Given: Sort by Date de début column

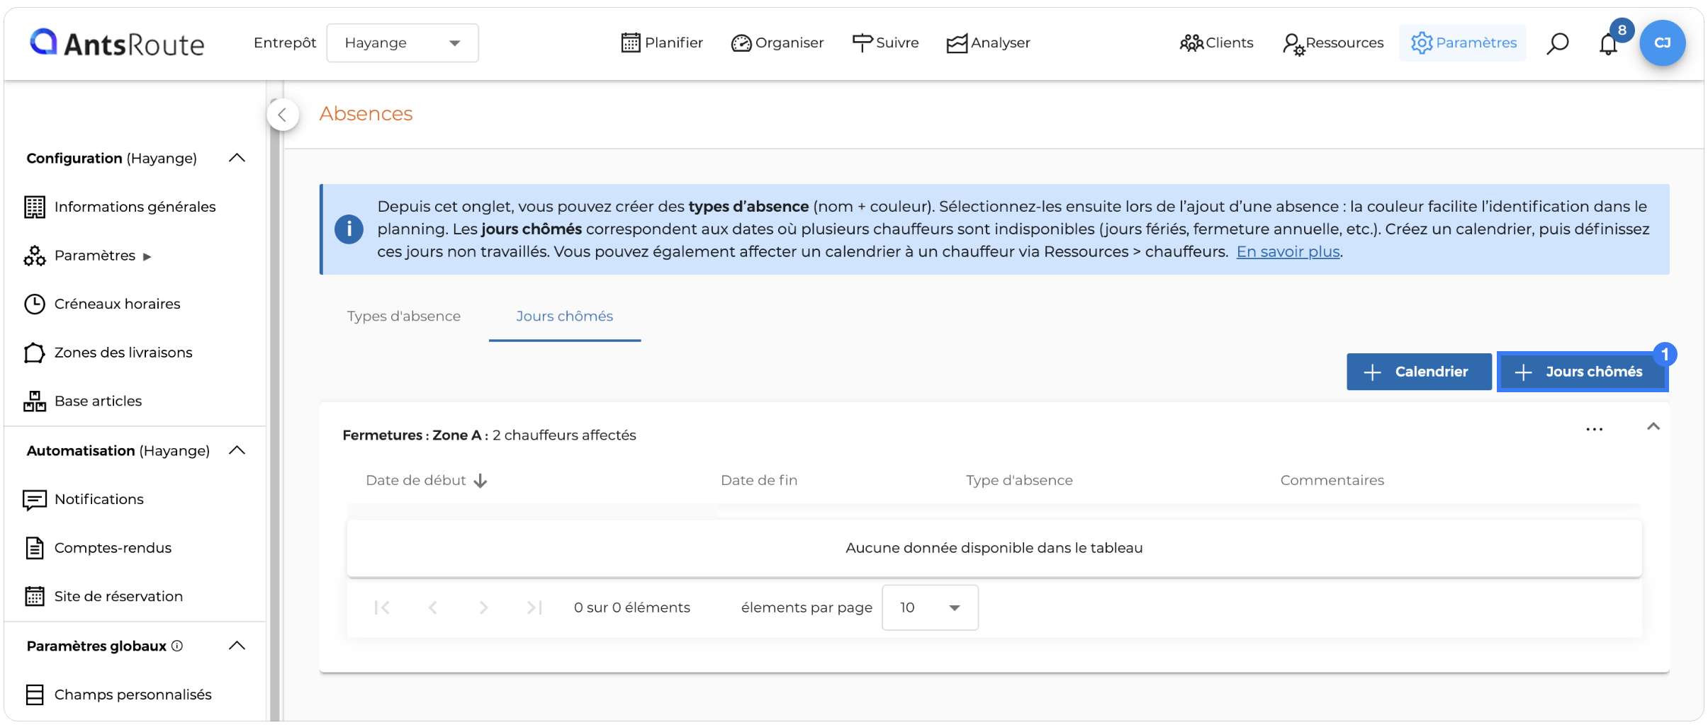Looking at the screenshot, I should (x=426, y=481).
